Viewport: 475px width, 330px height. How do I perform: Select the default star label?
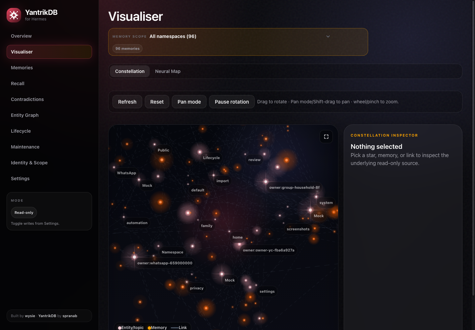click(198, 190)
